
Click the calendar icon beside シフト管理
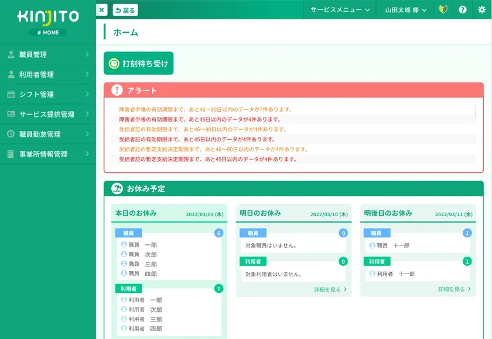coord(11,94)
